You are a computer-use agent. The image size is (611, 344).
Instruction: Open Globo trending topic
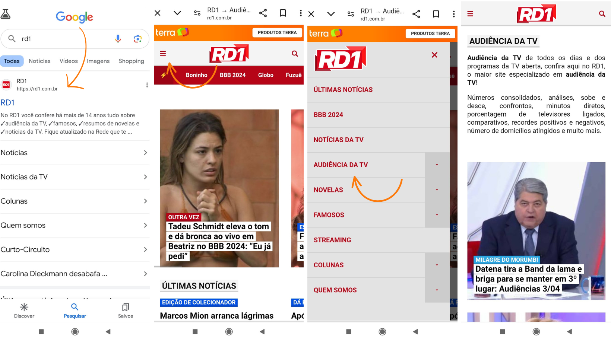coord(266,75)
